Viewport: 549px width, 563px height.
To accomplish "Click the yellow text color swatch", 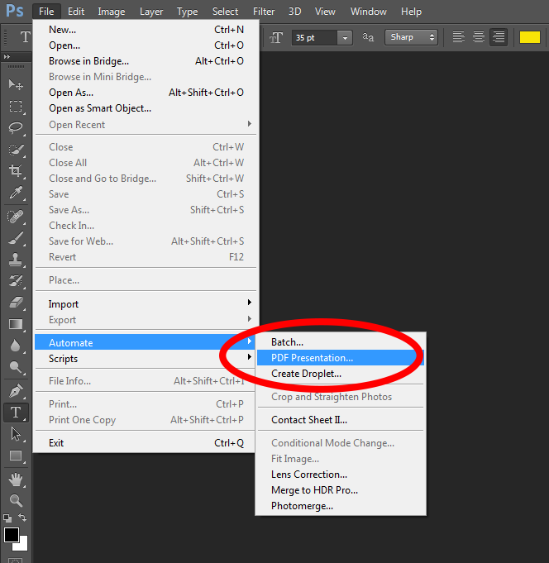I will (530, 37).
